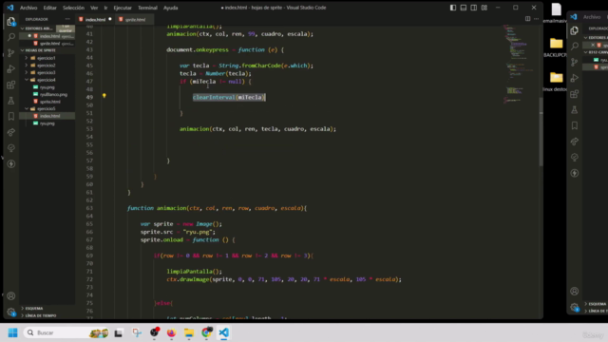Collapse the Editores Abiertos section

[x=38, y=28]
